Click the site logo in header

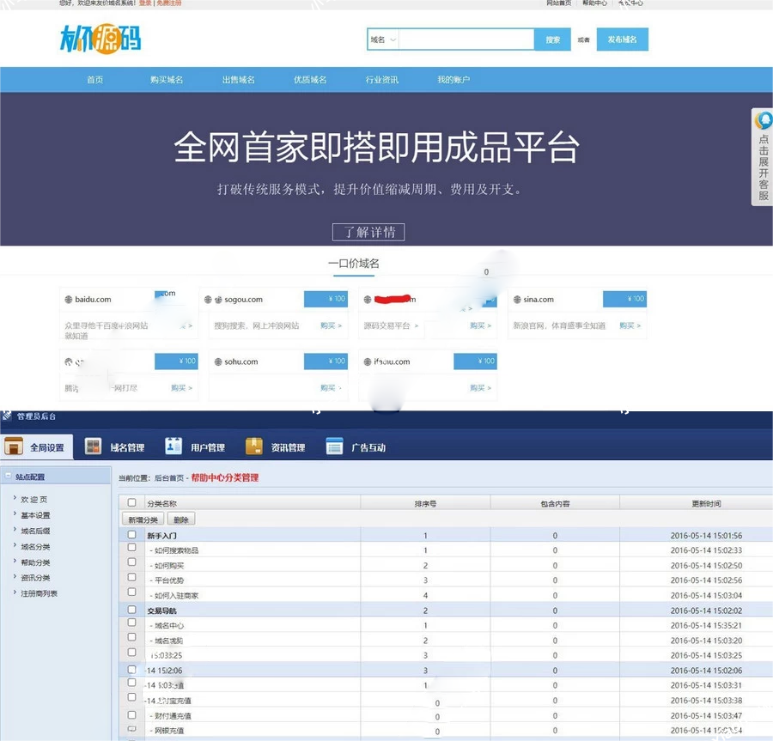click(x=100, y=39)
